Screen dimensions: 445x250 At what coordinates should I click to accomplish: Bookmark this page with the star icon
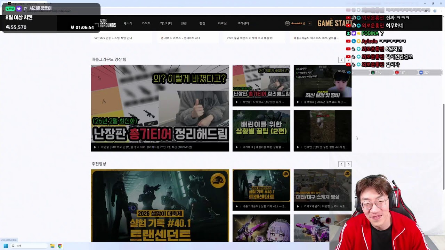coord(426,11)
